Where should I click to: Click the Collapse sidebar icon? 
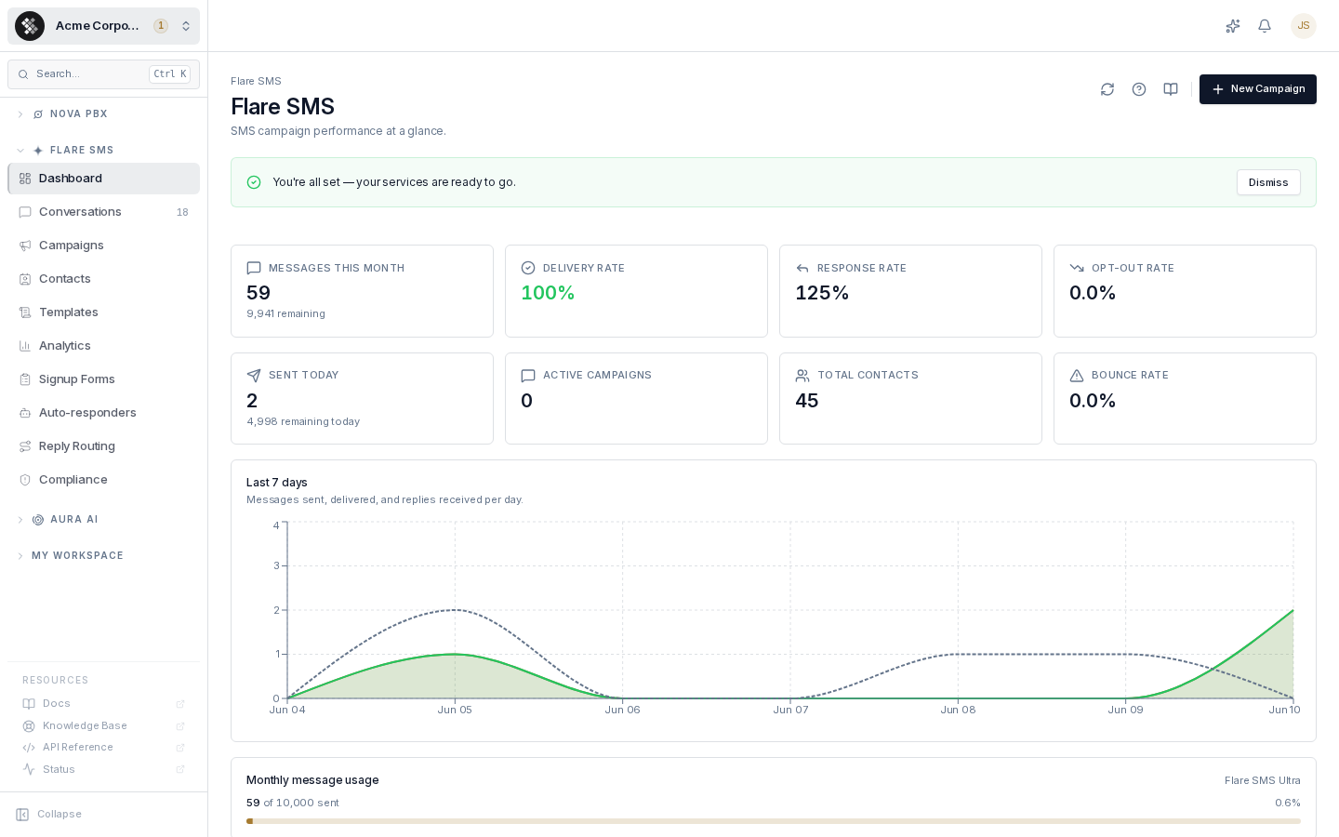pos(22,815)
